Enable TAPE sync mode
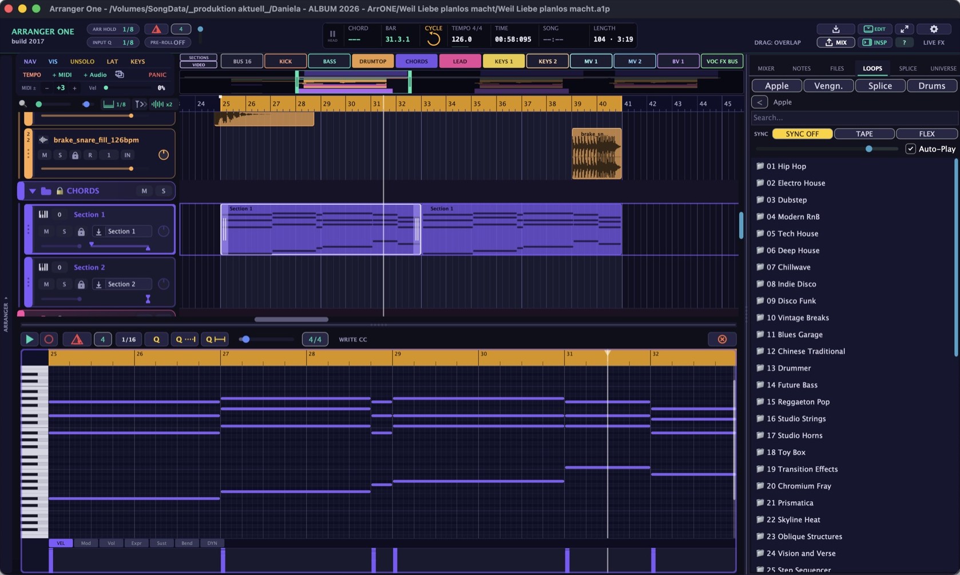The height and width of the screenshot is (575, 960). tap(864, 134)
